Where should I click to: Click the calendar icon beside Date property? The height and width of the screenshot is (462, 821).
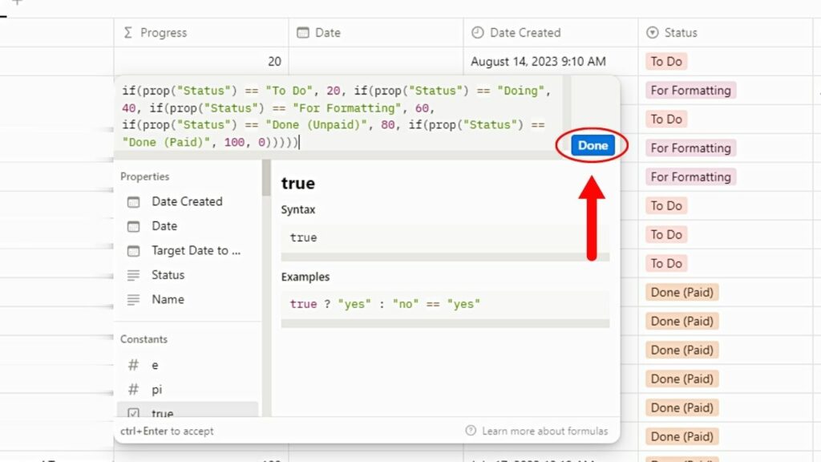[133, 226]
